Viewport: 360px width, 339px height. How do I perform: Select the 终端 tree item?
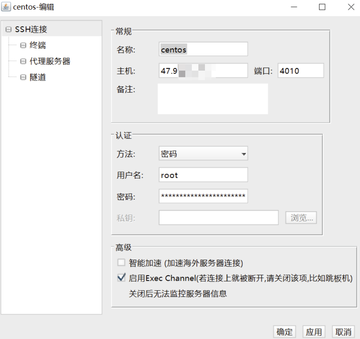[x=37, y=45]
